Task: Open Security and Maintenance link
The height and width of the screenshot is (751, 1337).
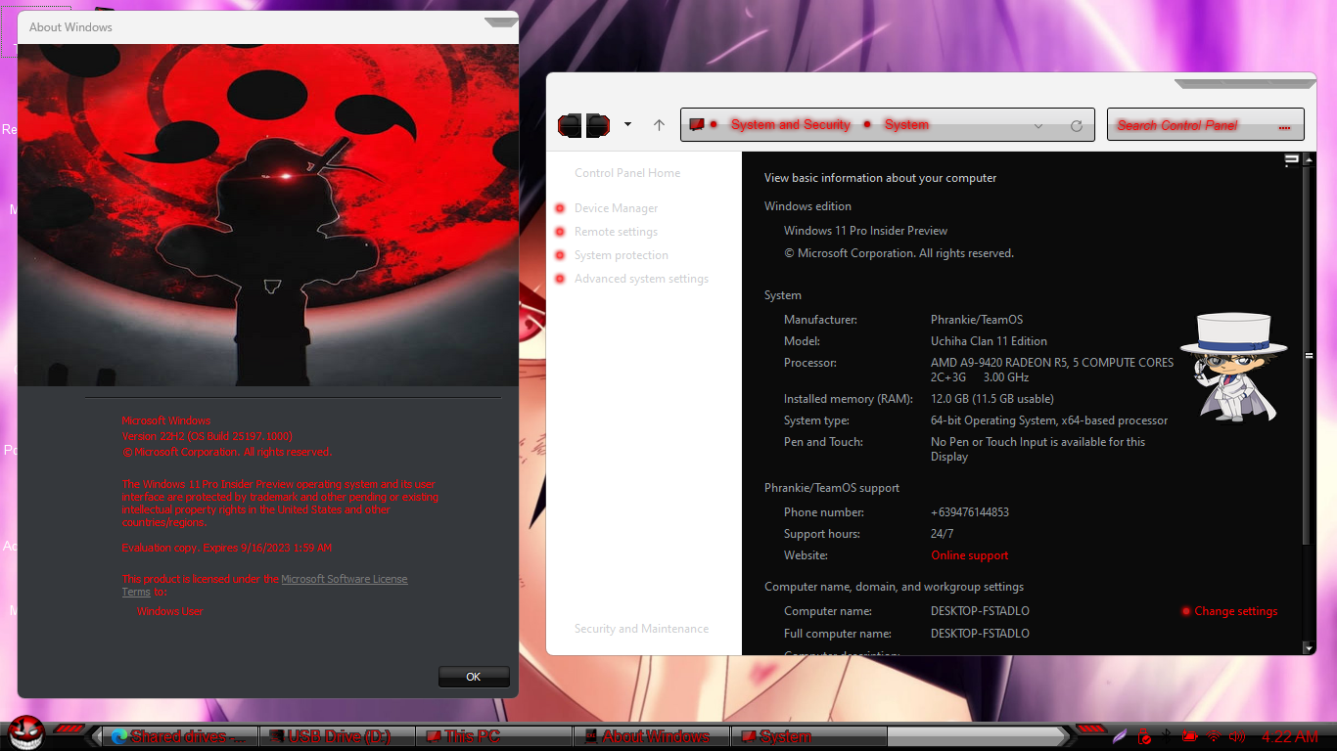Action: (x=641, y=629)
